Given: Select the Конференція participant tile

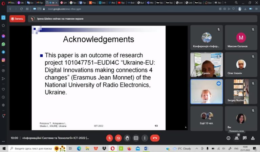Looking at the screenshot, I should [x=207, y=38].
